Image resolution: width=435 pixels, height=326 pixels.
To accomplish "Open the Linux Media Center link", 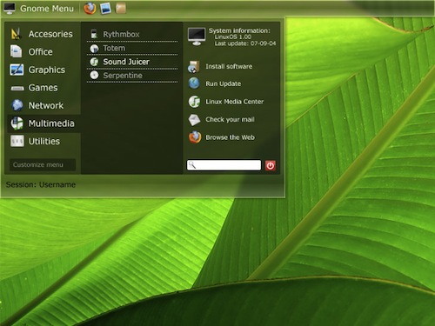I will 235,102.
